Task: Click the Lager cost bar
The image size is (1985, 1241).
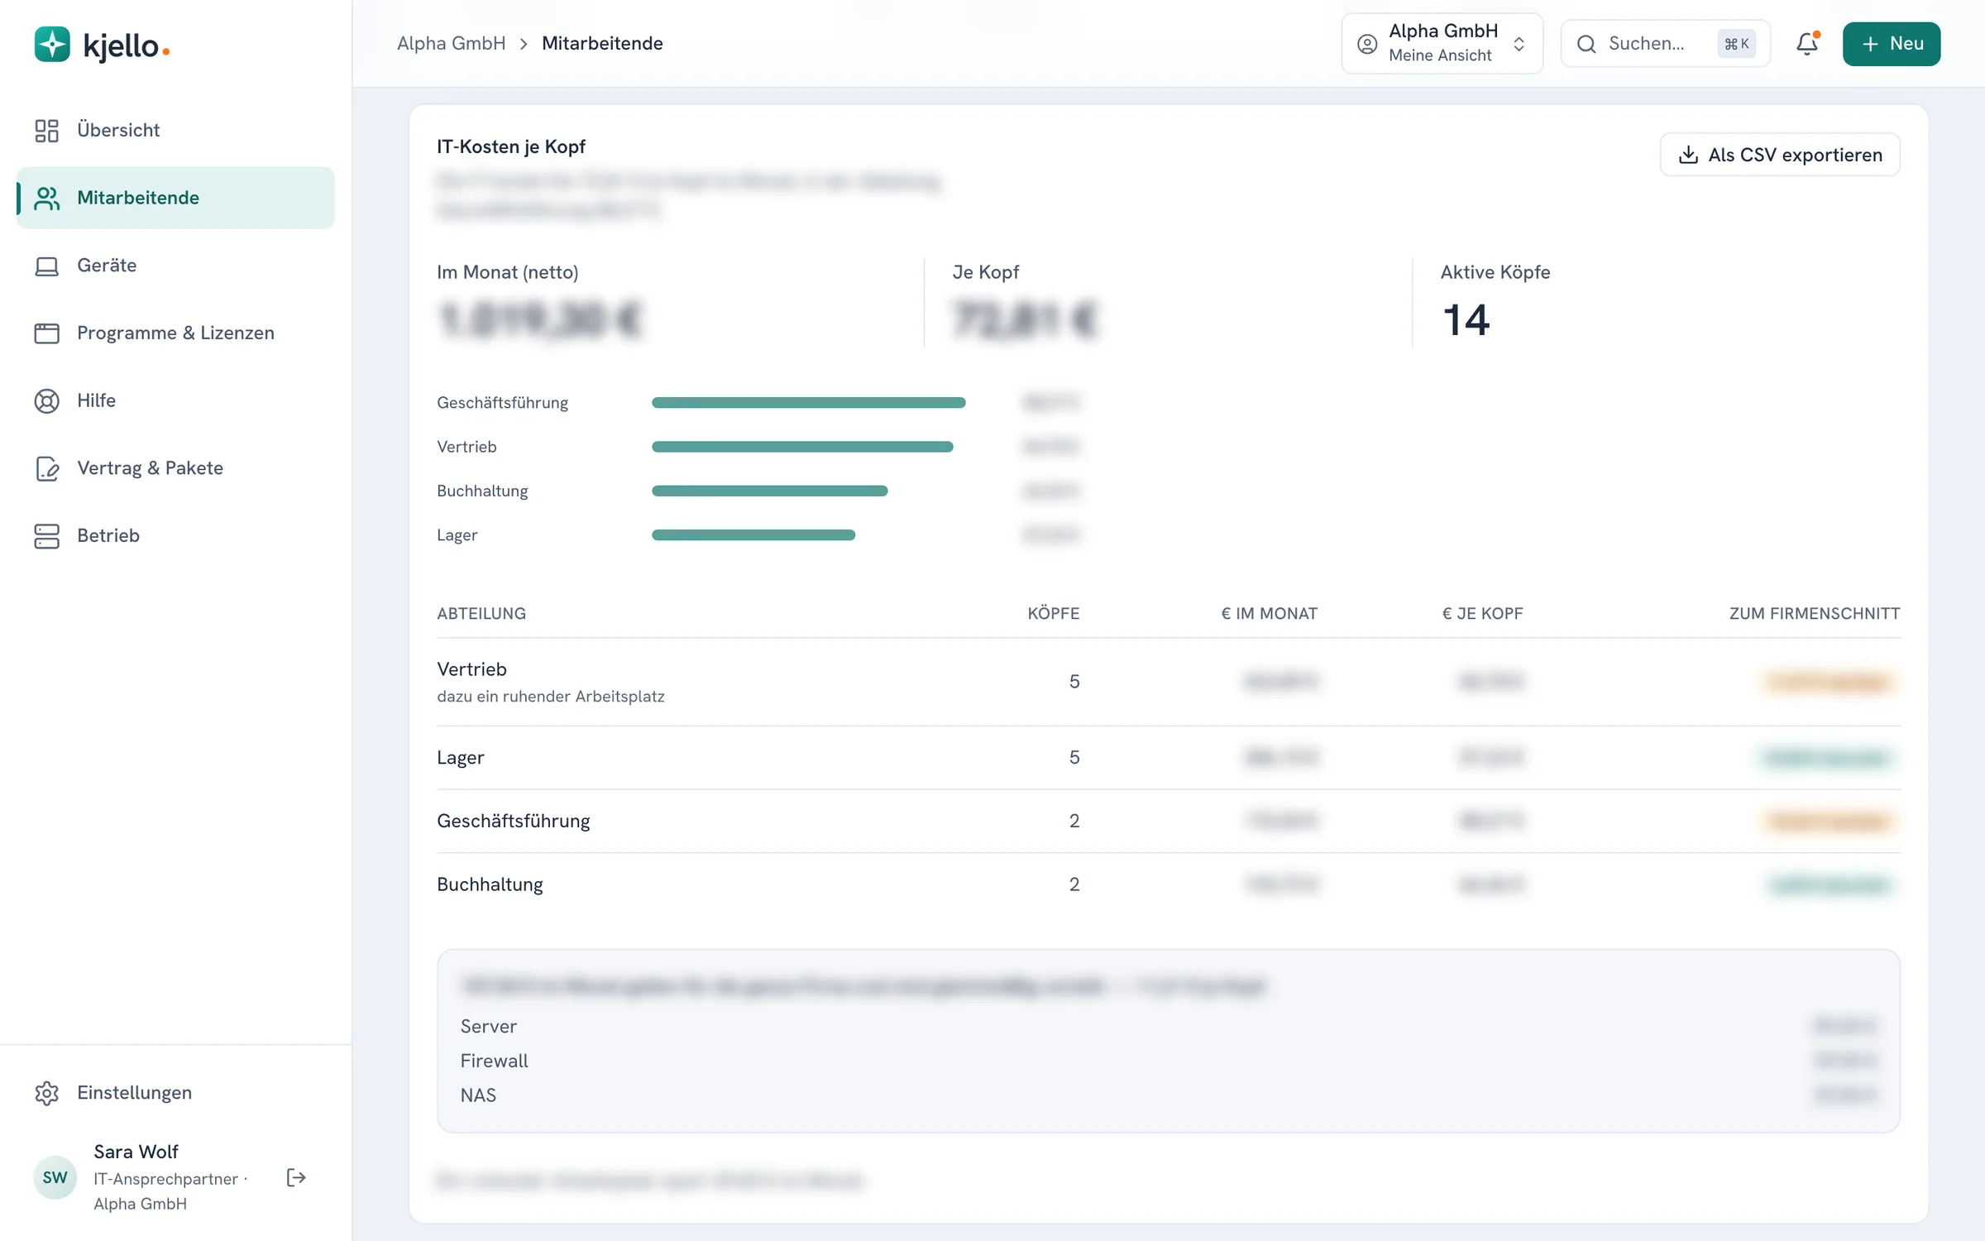Action: (x=753, y=535)
